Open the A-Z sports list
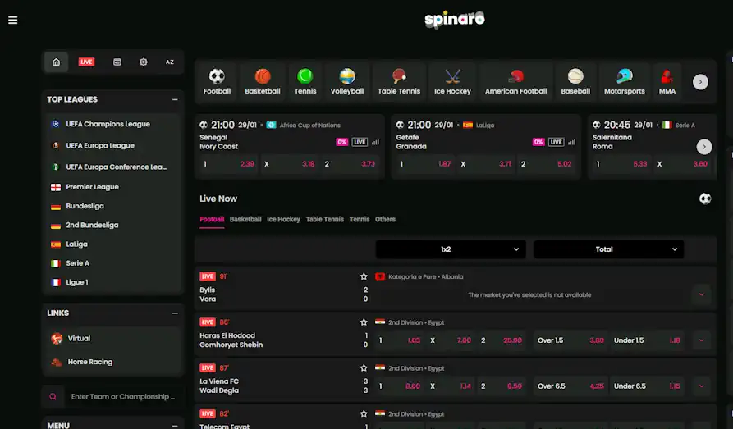Screen dimensions: 733x429 170,62
